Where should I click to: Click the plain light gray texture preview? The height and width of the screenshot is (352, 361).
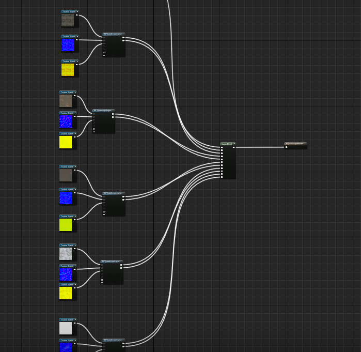click(x=66, y=328)
